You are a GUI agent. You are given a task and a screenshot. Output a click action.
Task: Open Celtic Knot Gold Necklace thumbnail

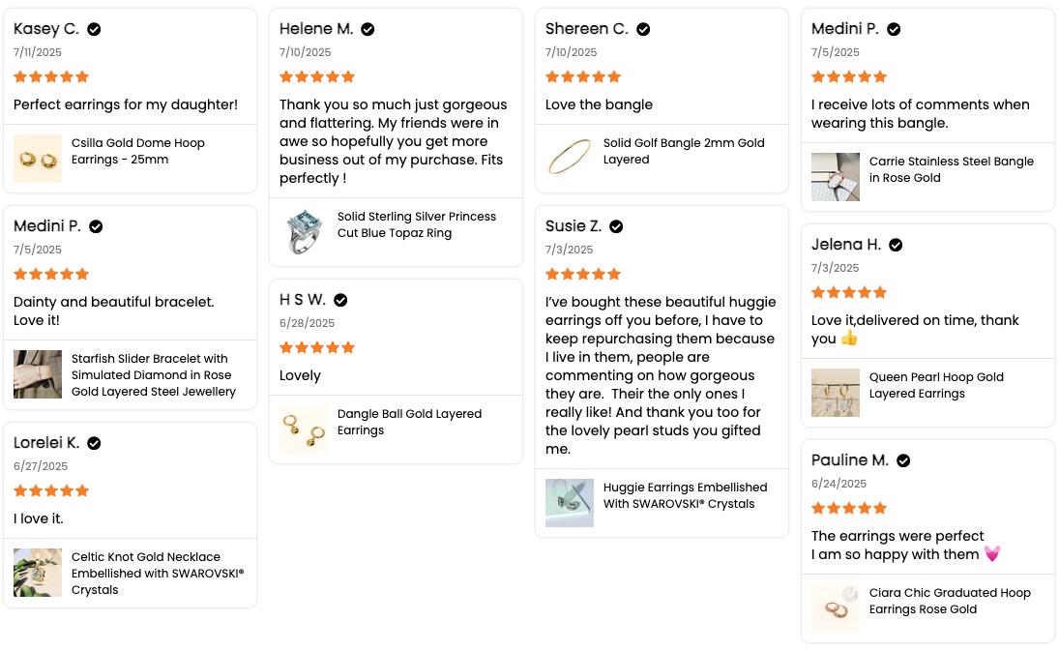pos(38,573)
